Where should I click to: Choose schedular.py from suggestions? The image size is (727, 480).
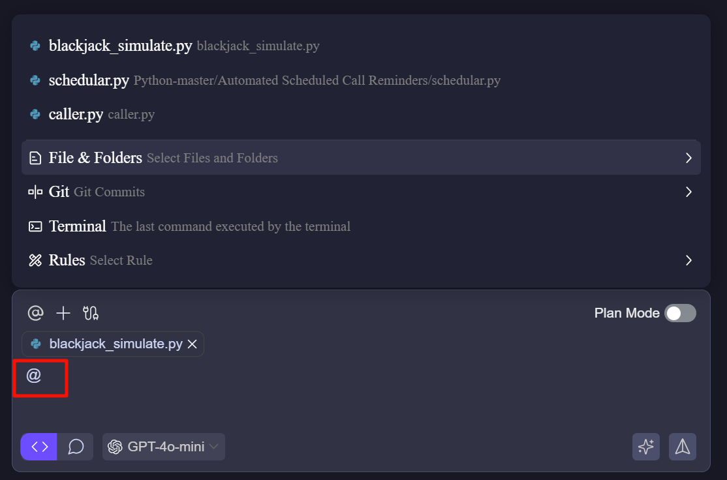pyautogui.click(x=89, y=80)
